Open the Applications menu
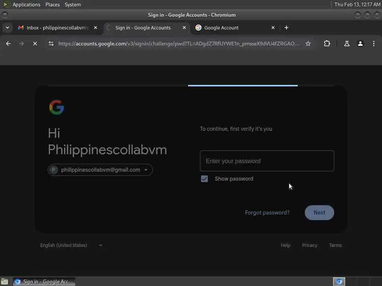 [26, 4]
